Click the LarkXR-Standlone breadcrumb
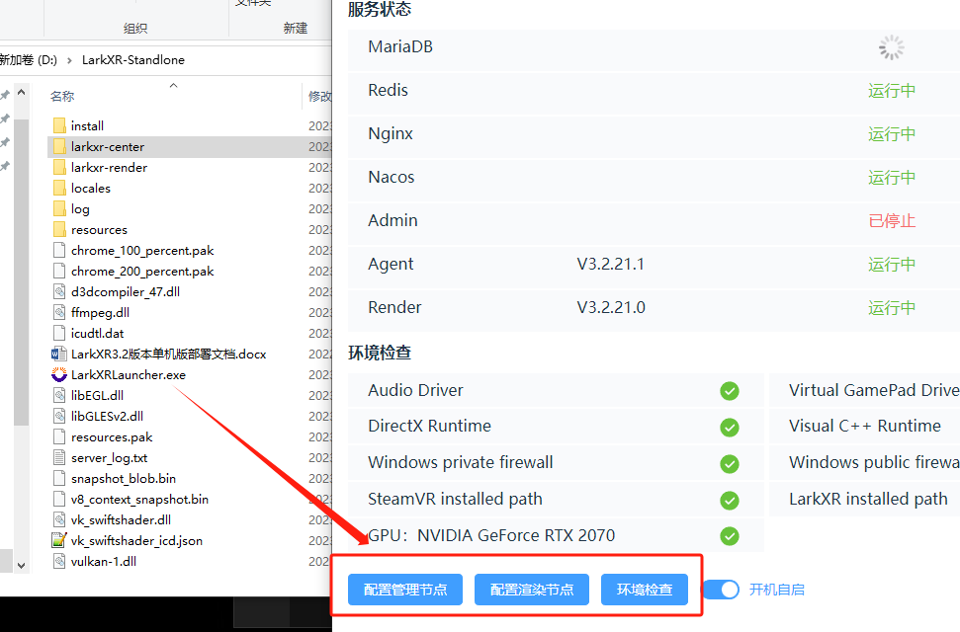Image resolution: width=960 pixels, height=632 pixels. click(x=132, y=60)
